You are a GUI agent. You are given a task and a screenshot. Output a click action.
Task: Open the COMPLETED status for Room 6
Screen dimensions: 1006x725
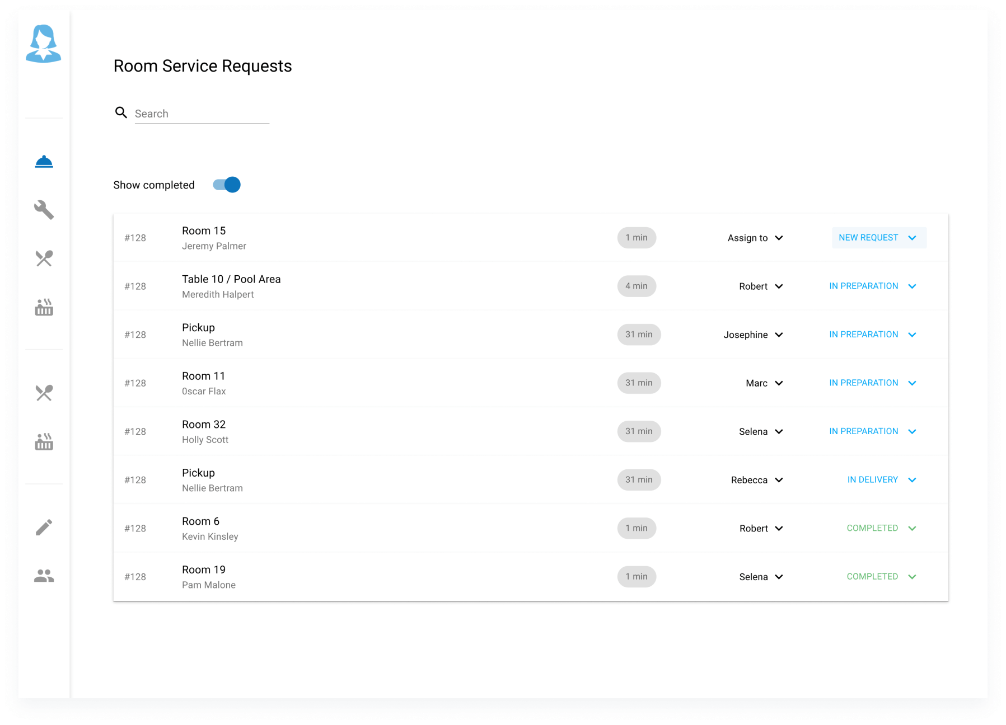click(x=882, y=528)
